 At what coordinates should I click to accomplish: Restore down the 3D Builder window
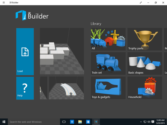click(x=156, y=2)
